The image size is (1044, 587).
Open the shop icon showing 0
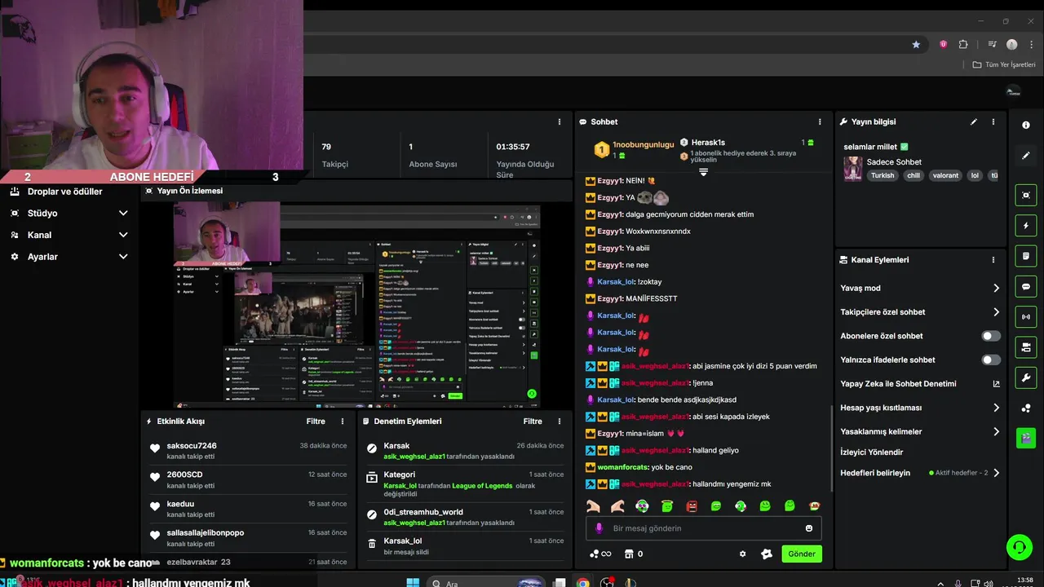click(x=634, y=554)
